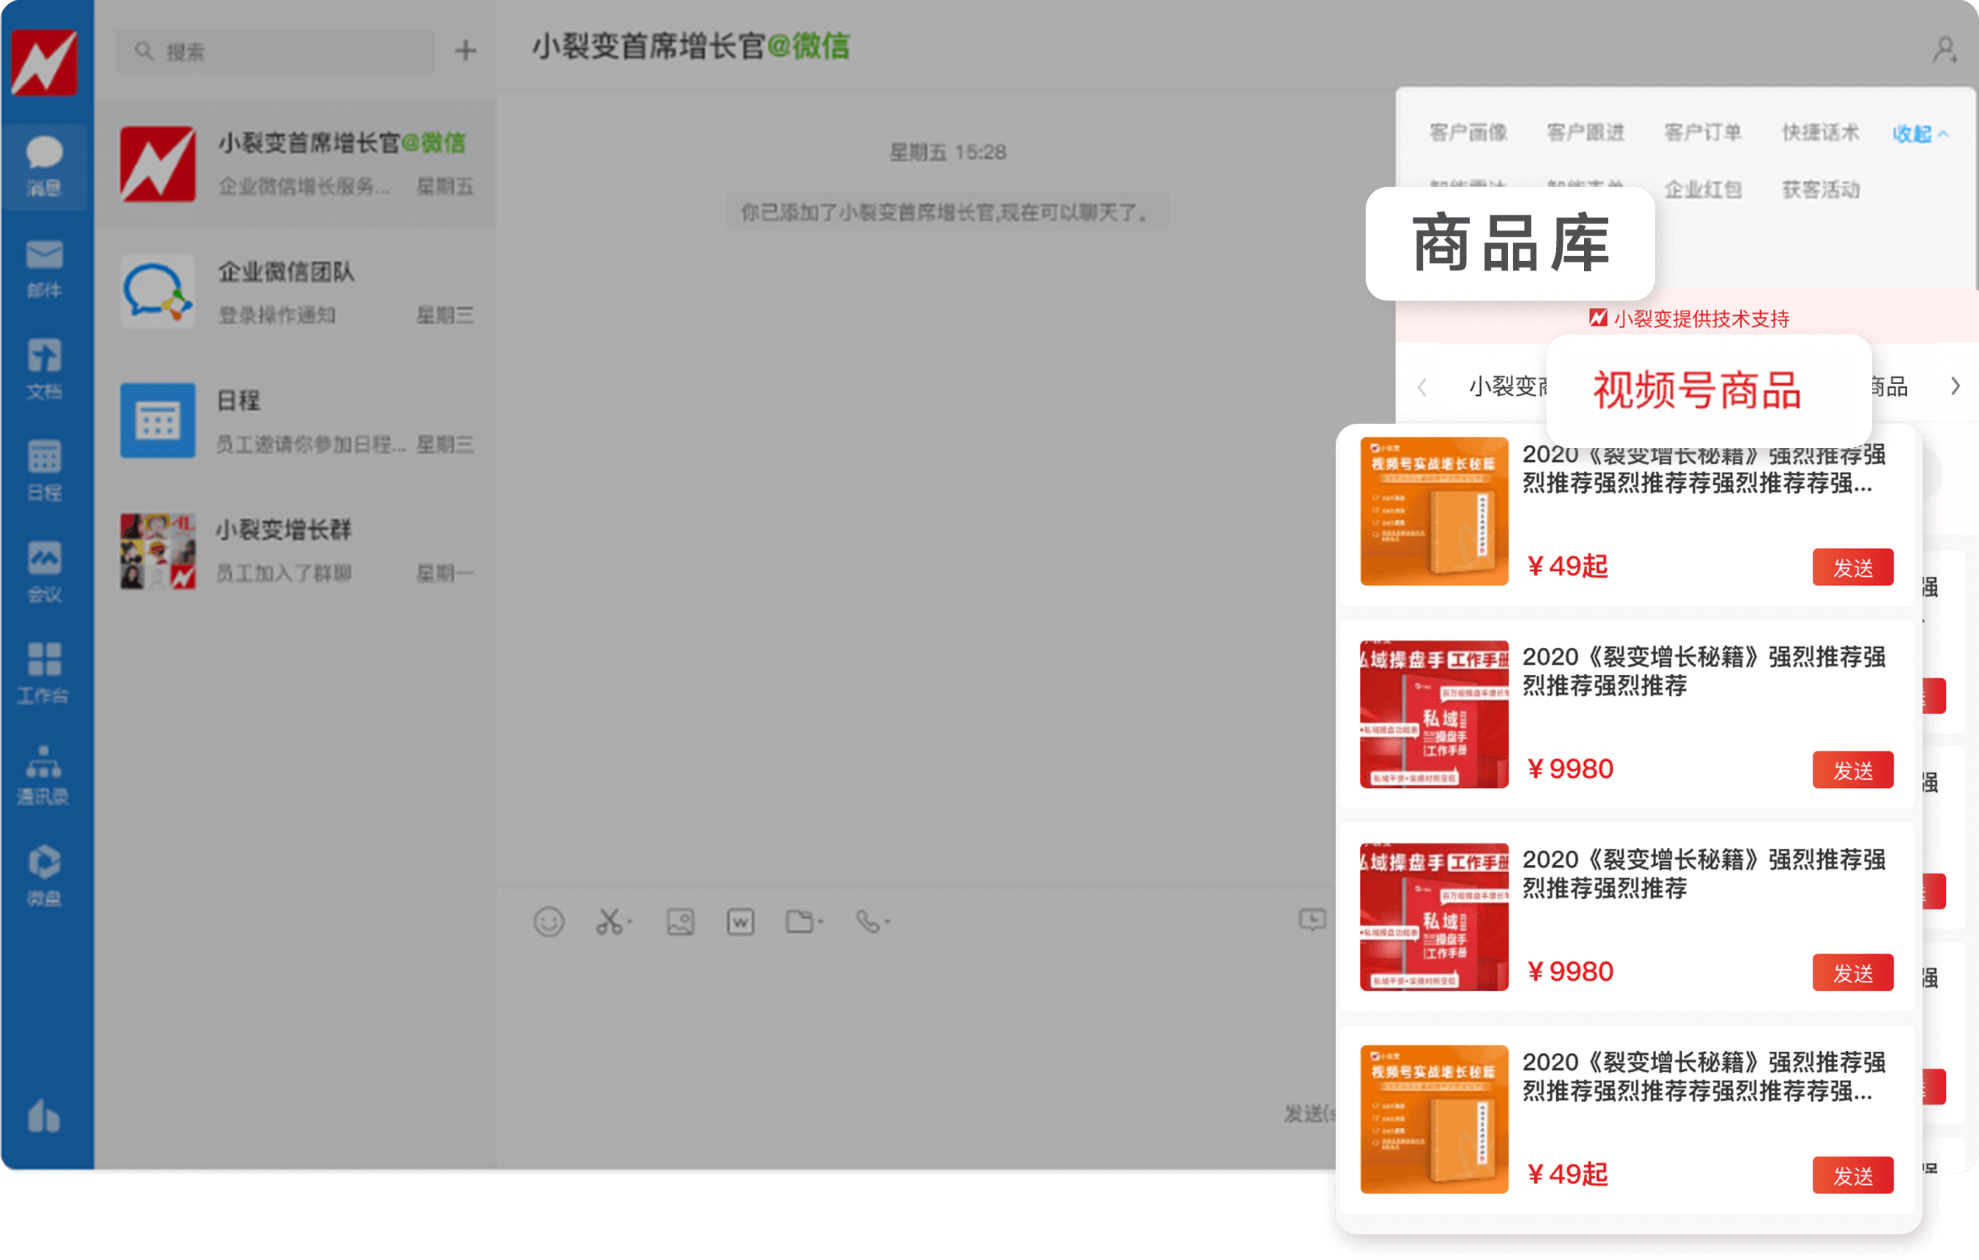Open the 会议 meeting sidebar icon

44,572
